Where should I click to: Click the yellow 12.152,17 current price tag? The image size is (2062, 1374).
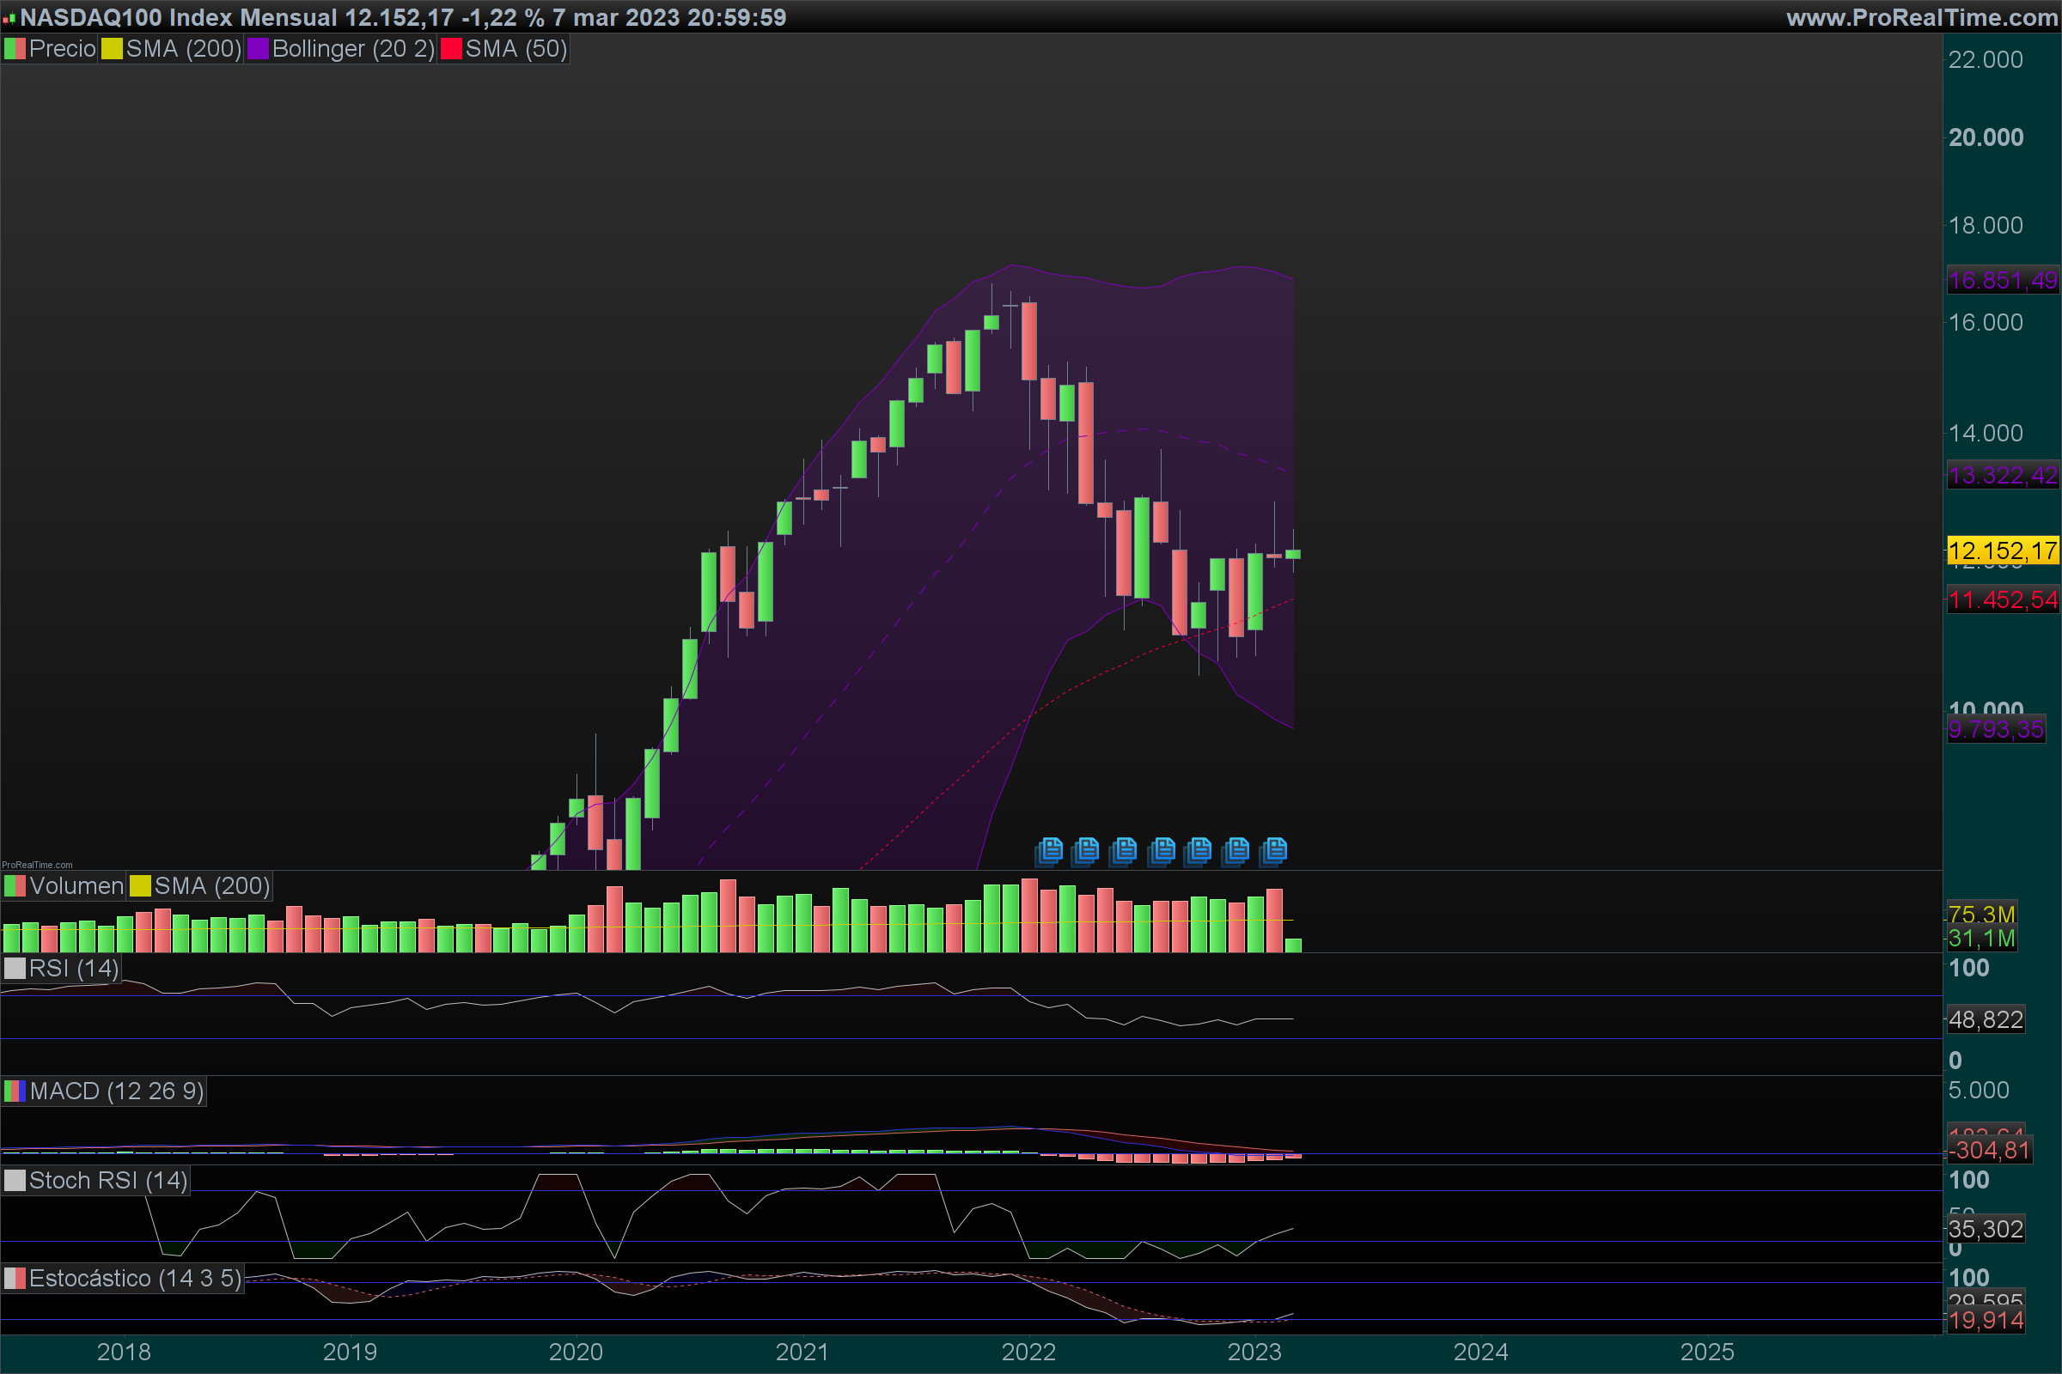pos(2002,550)
